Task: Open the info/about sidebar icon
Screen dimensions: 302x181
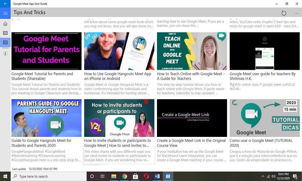Action: point(5,53)
